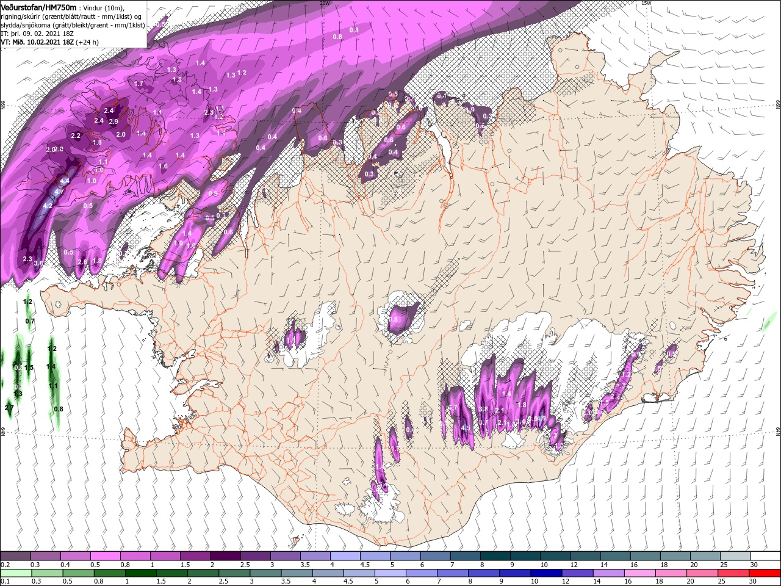Click the label 3.5 on the upper scale
The width and height of the screenshot is (781, 586).
pos(304,565)
